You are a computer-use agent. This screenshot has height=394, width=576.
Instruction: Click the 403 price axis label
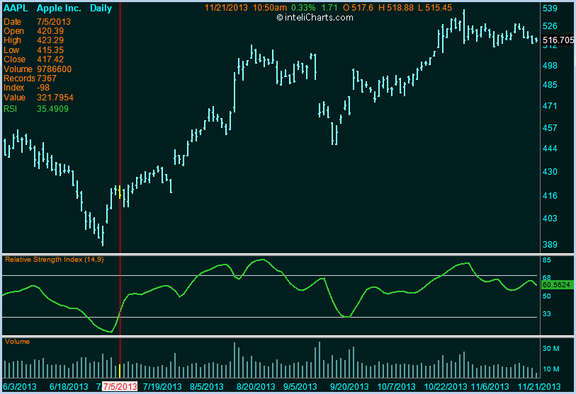pyautogui.click(x=550, y=219)
